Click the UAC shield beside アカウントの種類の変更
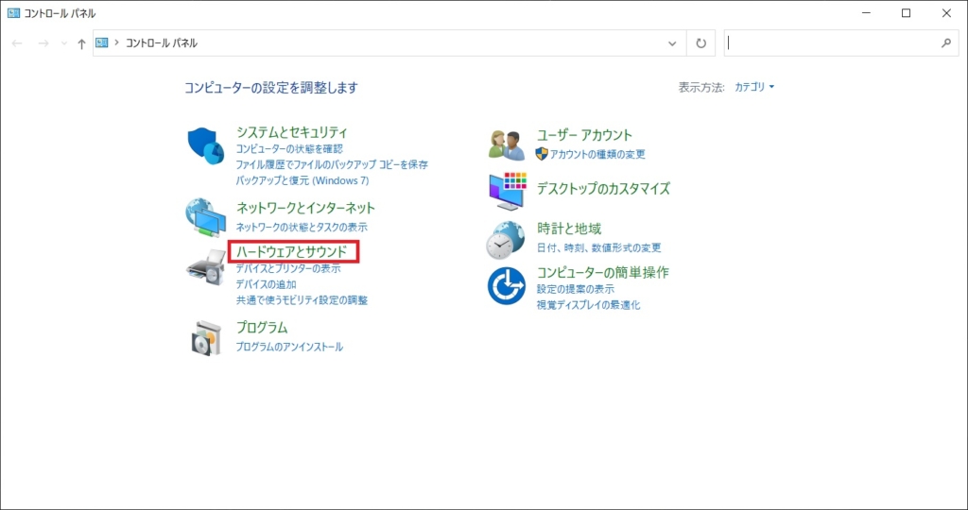This screenshot has height=510, width=968. 542,154
